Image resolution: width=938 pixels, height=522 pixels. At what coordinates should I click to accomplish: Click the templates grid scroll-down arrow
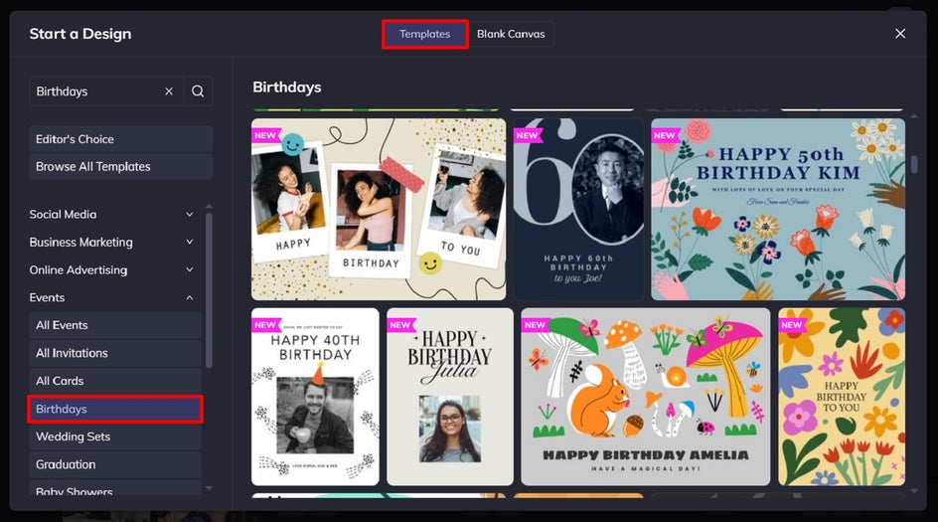point(914,491)
